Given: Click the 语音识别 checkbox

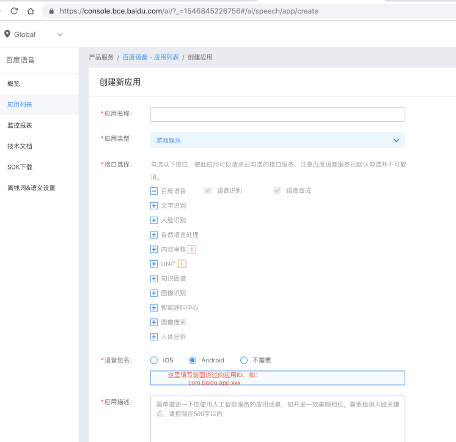Looking at the screenshot, I should point(208,190).
